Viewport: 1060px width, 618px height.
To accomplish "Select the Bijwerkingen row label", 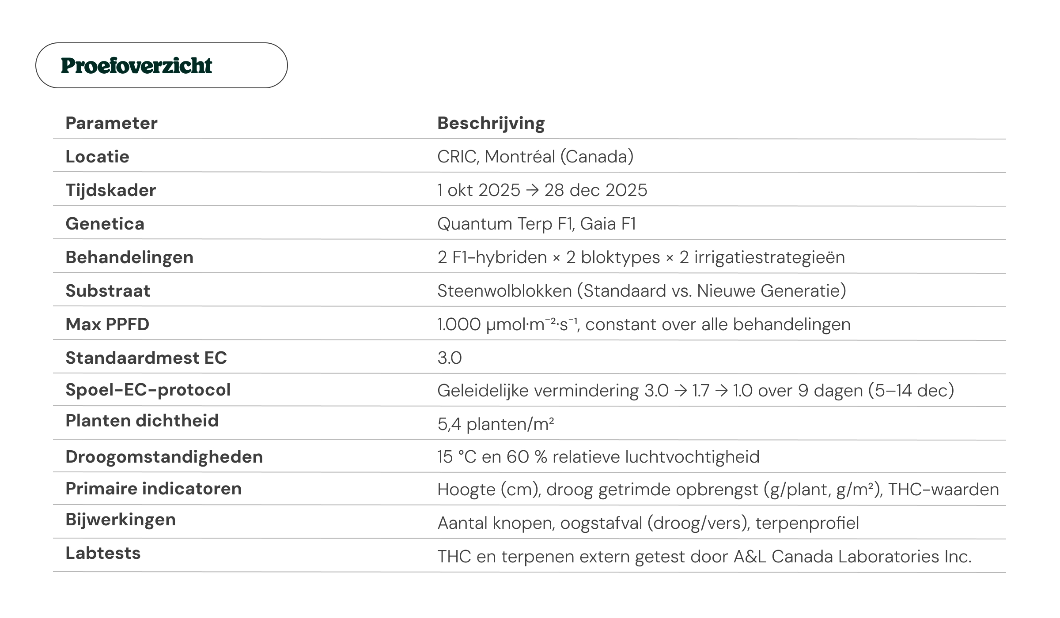I will pyautogui.click(x=121, y=520).
